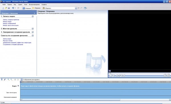Click the Звук или музыка track

pos(96,93)
